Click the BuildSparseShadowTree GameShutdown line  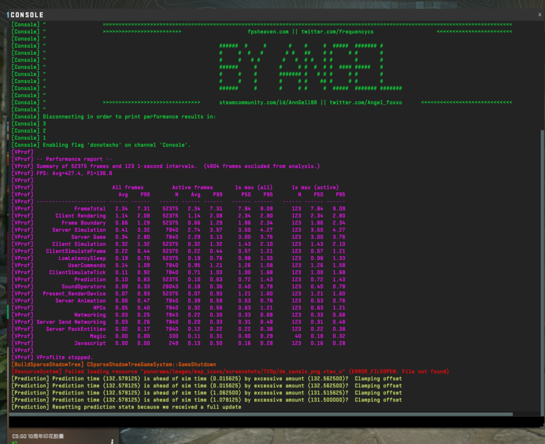point(114,365)
